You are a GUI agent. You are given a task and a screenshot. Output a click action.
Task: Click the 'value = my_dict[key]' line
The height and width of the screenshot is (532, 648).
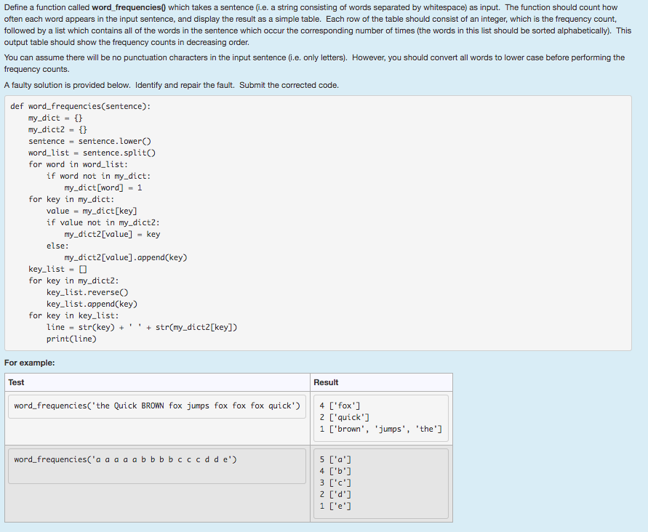pyautogui.click(x=92, y=211)
